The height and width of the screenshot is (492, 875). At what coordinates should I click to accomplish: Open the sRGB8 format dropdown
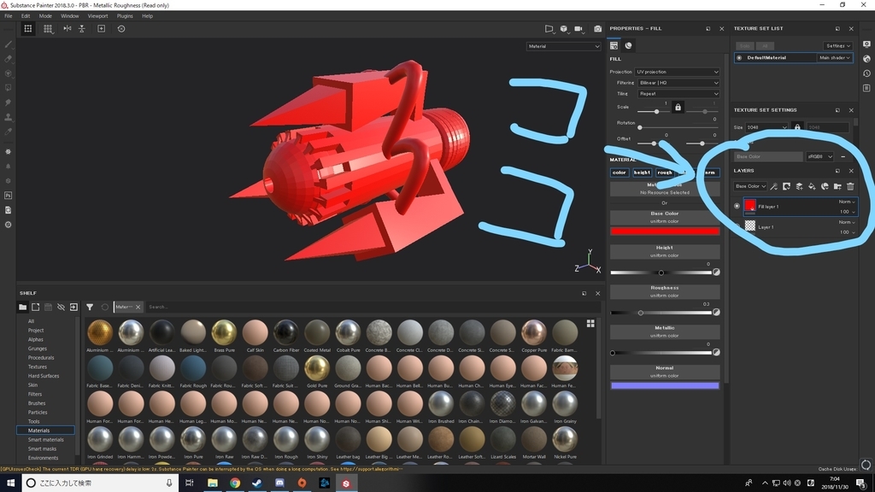pyautogui.click(x=819, y=157)
